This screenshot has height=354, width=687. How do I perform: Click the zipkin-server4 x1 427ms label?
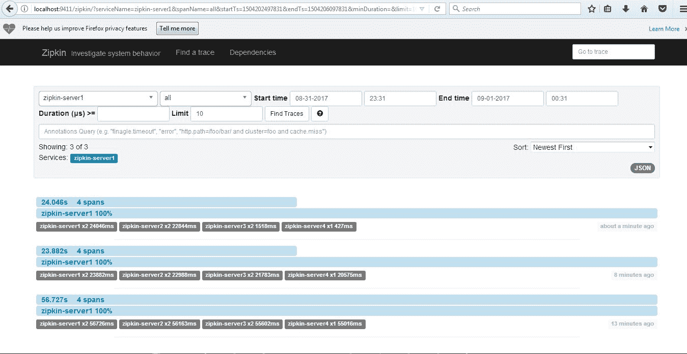click(x=319, y=227)
